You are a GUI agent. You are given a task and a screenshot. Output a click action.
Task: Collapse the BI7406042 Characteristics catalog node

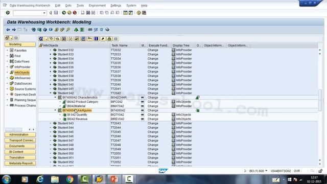[x=55, y=98]
